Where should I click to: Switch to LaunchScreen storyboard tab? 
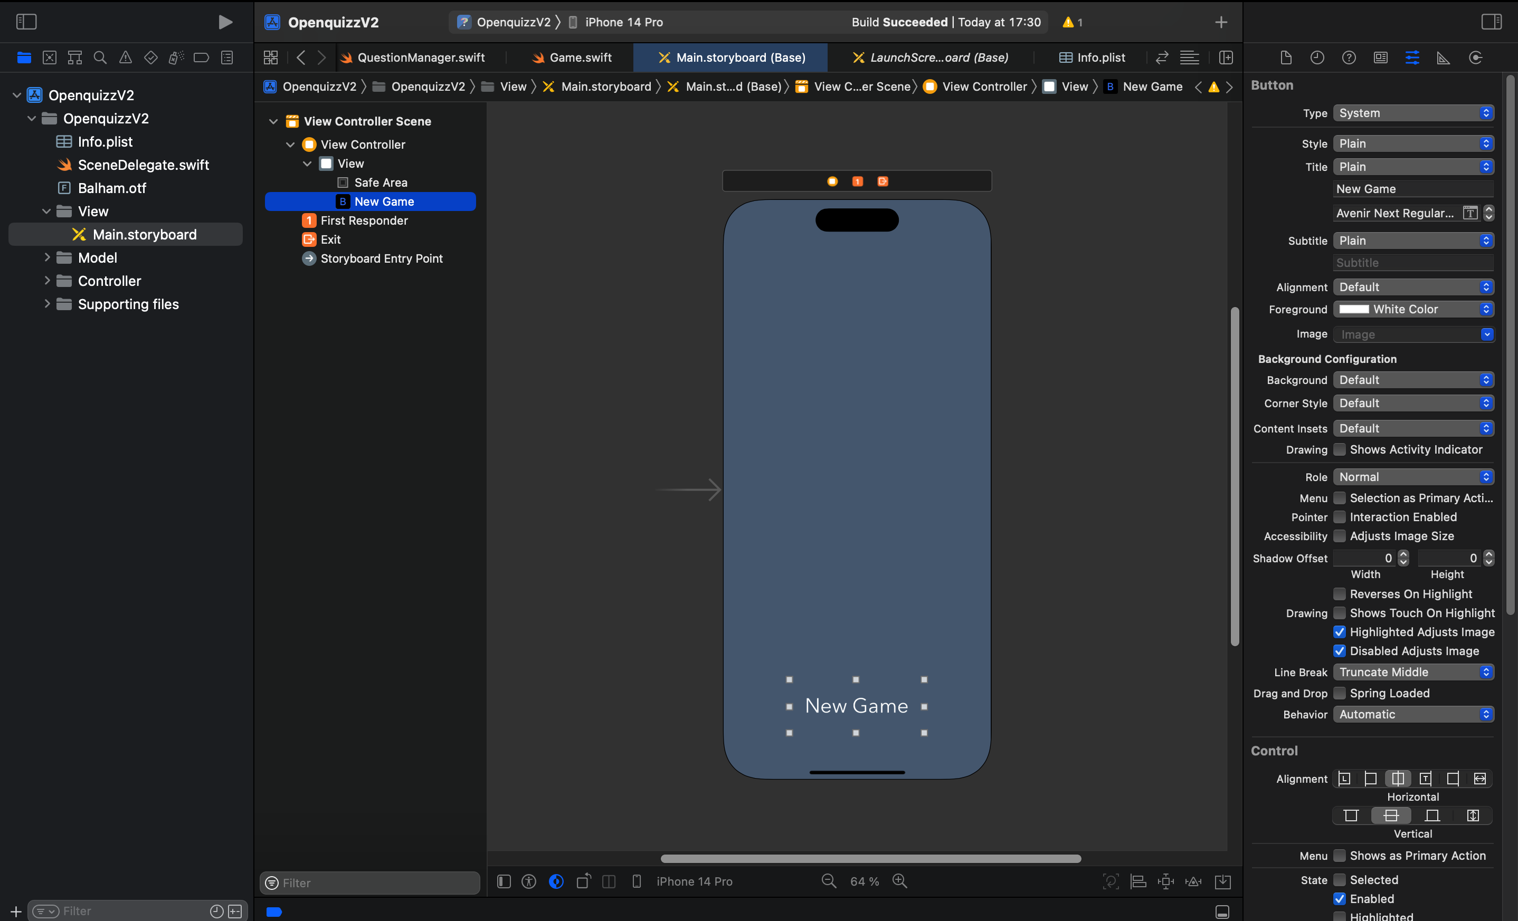(x=930, y=58)
